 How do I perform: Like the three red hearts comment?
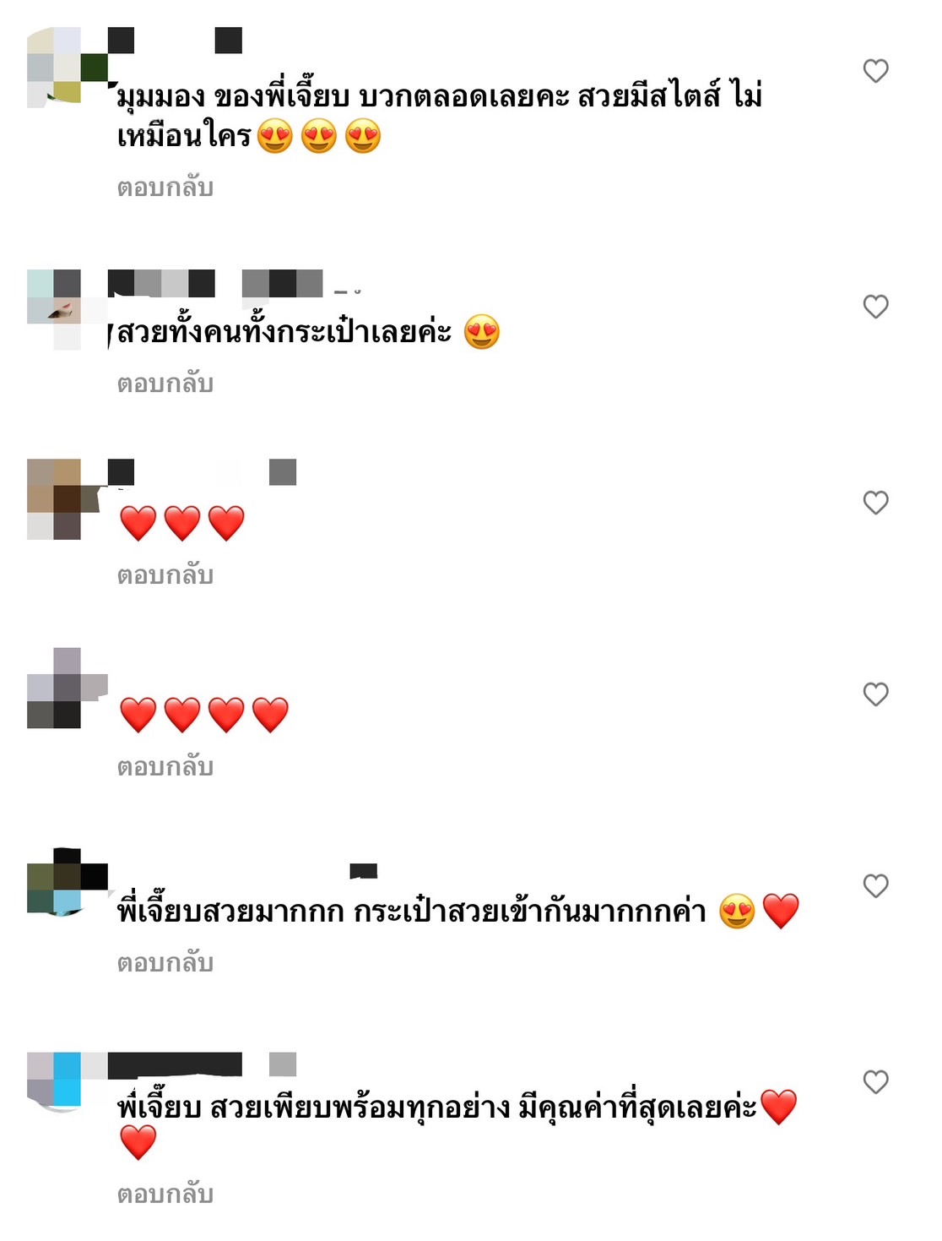click(x=875, y=503)
